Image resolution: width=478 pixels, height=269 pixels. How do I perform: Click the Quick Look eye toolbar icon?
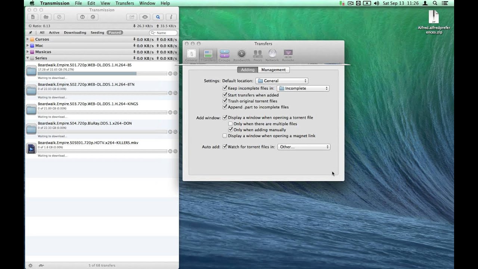coord(145,17)
